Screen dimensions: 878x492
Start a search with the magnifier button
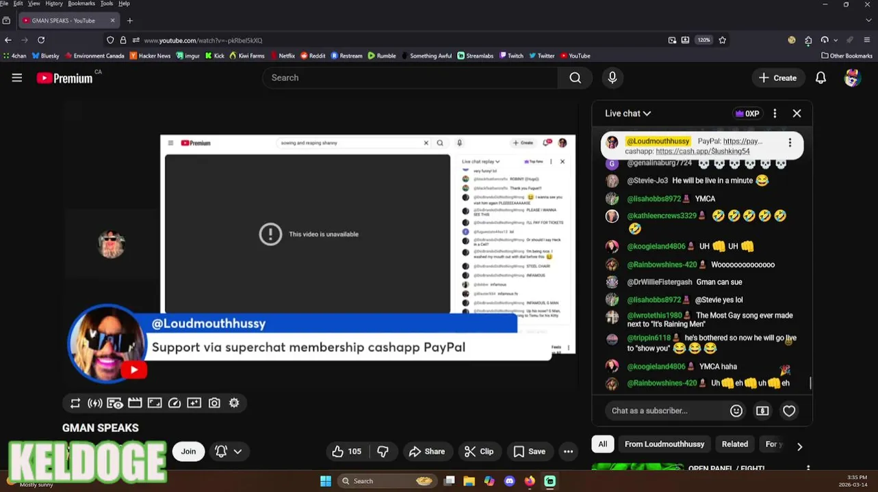(576, 78)
